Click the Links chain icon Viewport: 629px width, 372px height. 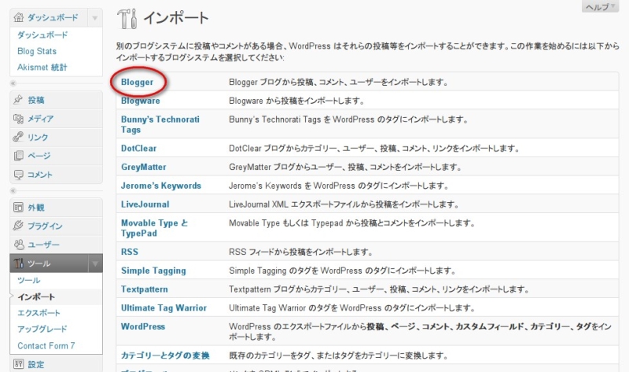18,137
